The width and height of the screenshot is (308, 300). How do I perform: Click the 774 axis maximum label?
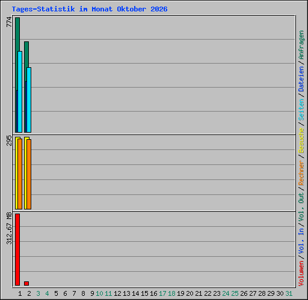tap(9, 22)
